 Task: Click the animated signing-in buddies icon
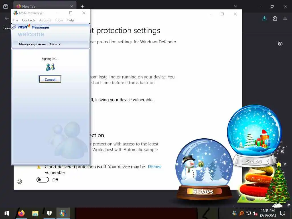click(x=50, y=67)
